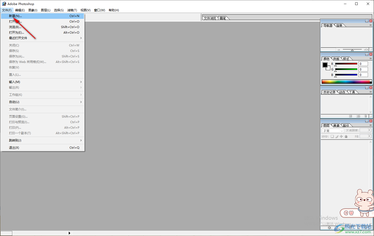This screenshot has height=236, width=374.
Task: Click the Navigator zoom out small mountains icon
Action: pos(339,50)
